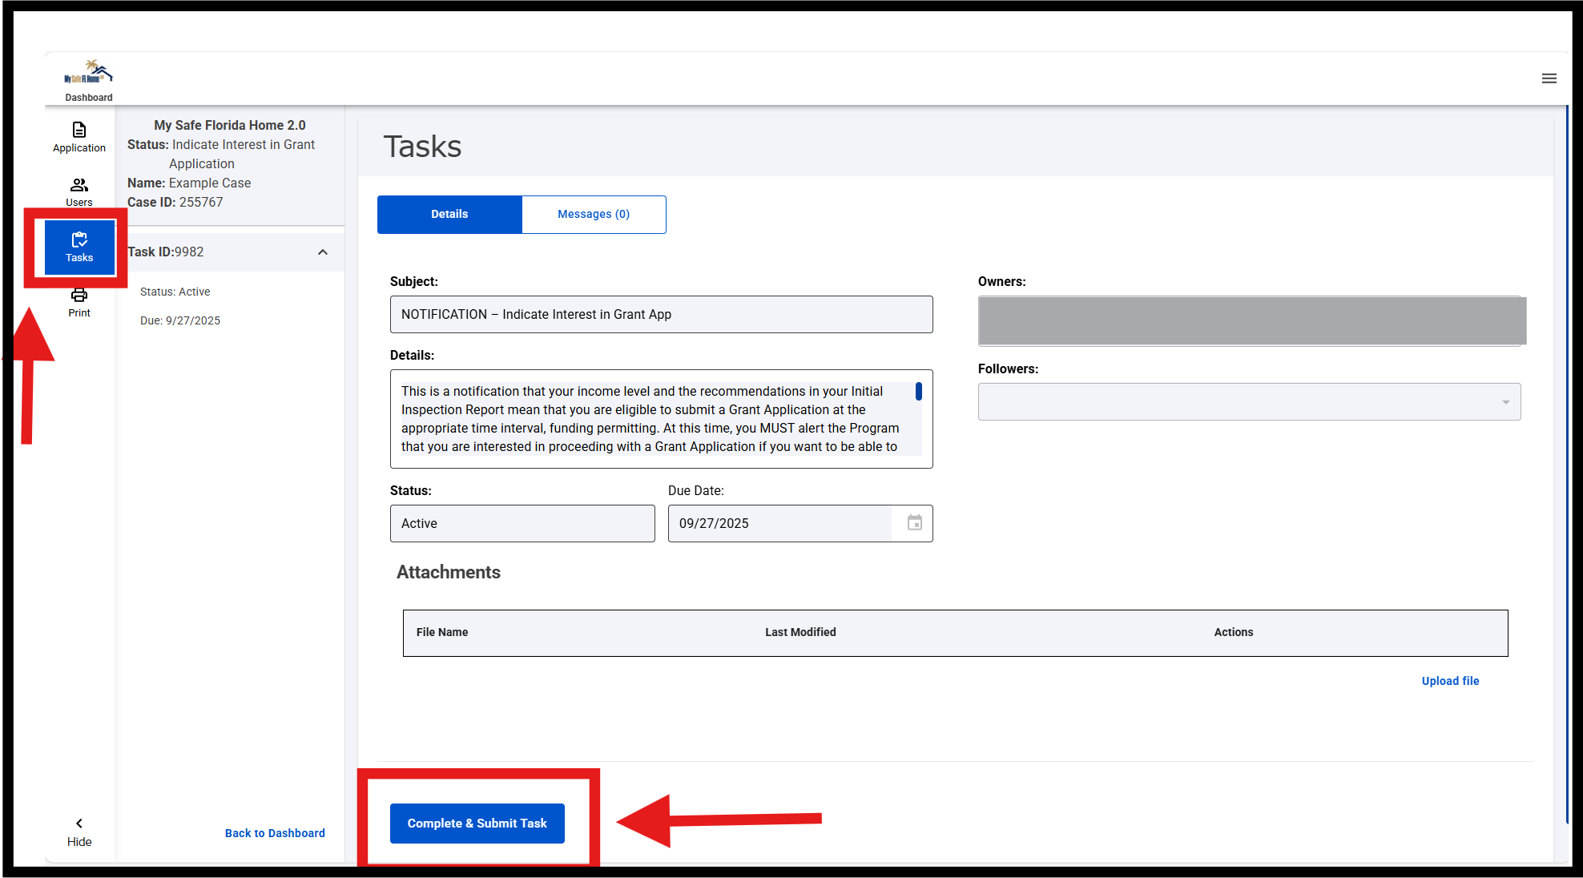
Task: Collapse the Task ID:9982 section
Action: coord(322,252)
